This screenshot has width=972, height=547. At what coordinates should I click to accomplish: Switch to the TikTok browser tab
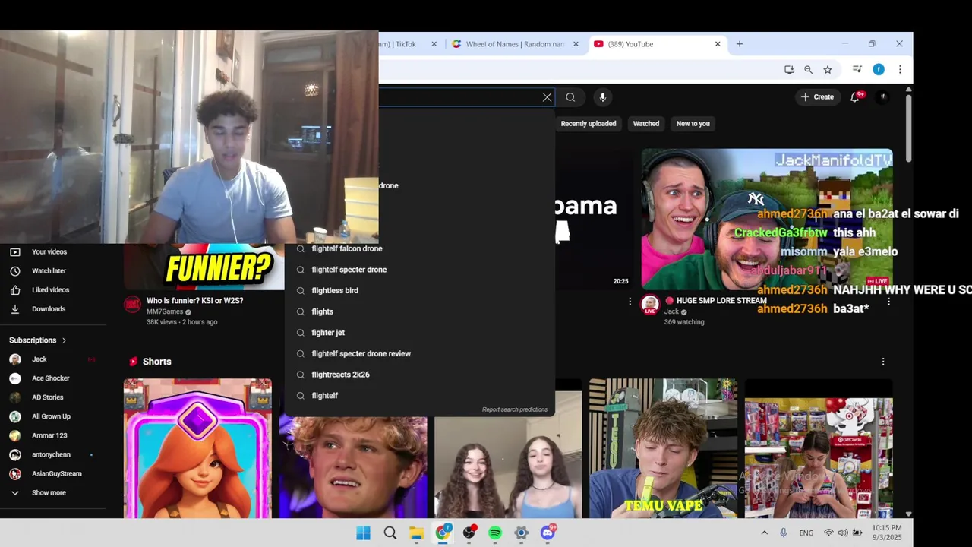click(398, 44)
